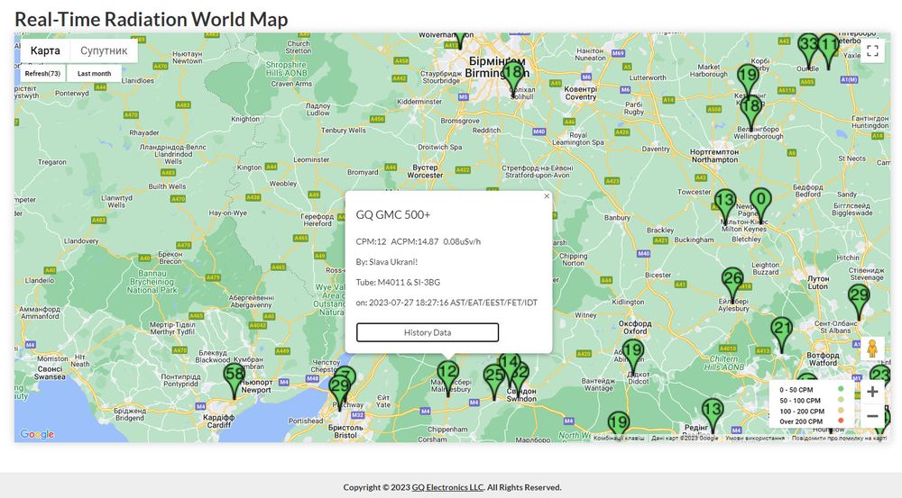Click the Over 200 CPM legend entry
The width and height of the screenshot is (902, 498).
(x=811, y=421)
